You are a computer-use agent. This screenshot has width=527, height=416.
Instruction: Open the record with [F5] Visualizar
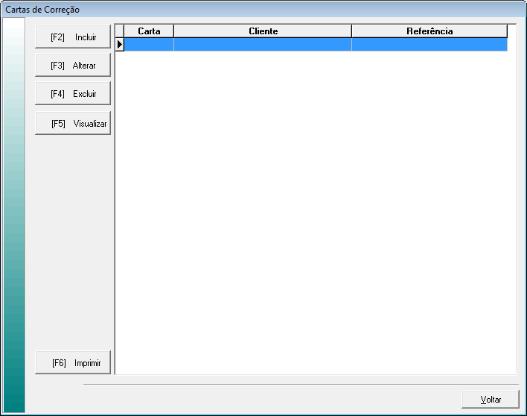point(73,123)
